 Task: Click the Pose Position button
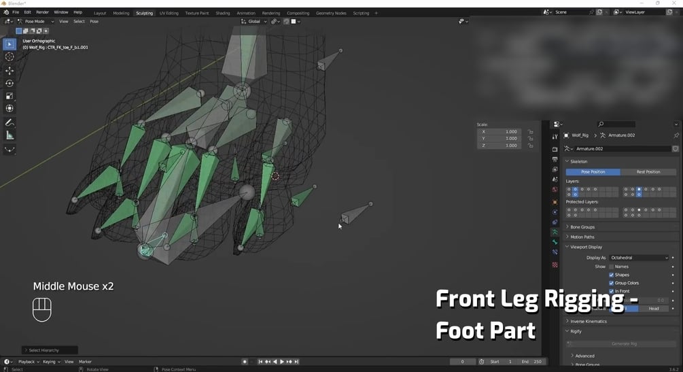pos(593,172)
